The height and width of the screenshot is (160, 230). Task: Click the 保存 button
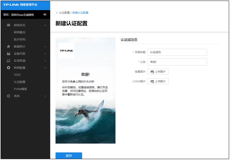[69, 155]
